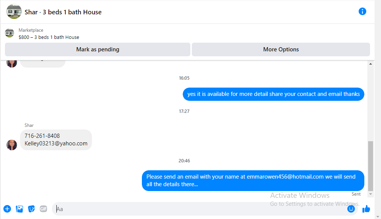Click chat scrollbar up arrow
The width and height of the screenshot is (381, 219).
point(370,64)
